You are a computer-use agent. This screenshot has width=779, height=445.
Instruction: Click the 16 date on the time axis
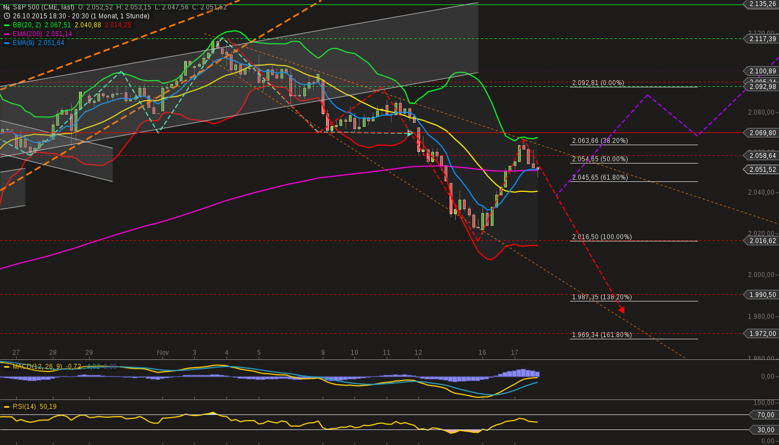pyautogui.click(x=482, y=353)
